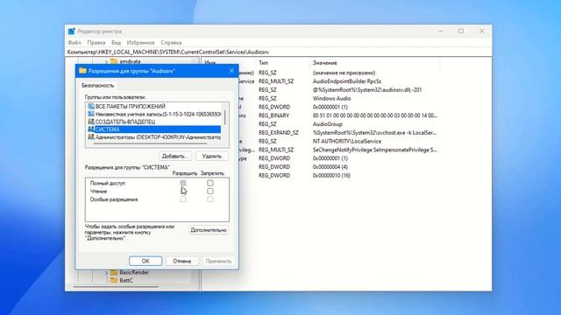Select ВСЕ ПАКЕТЫ ПРИЛОЖЕНИЙ in the list
561x315 pixels.
click(x=131, y=107)
